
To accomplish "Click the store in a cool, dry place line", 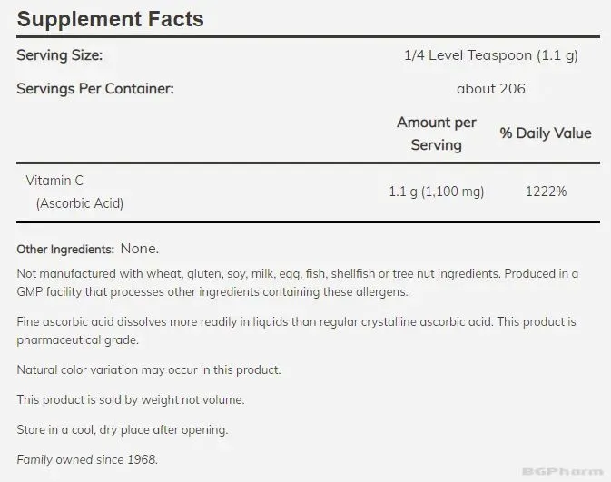I will click(x=123, y=429).
